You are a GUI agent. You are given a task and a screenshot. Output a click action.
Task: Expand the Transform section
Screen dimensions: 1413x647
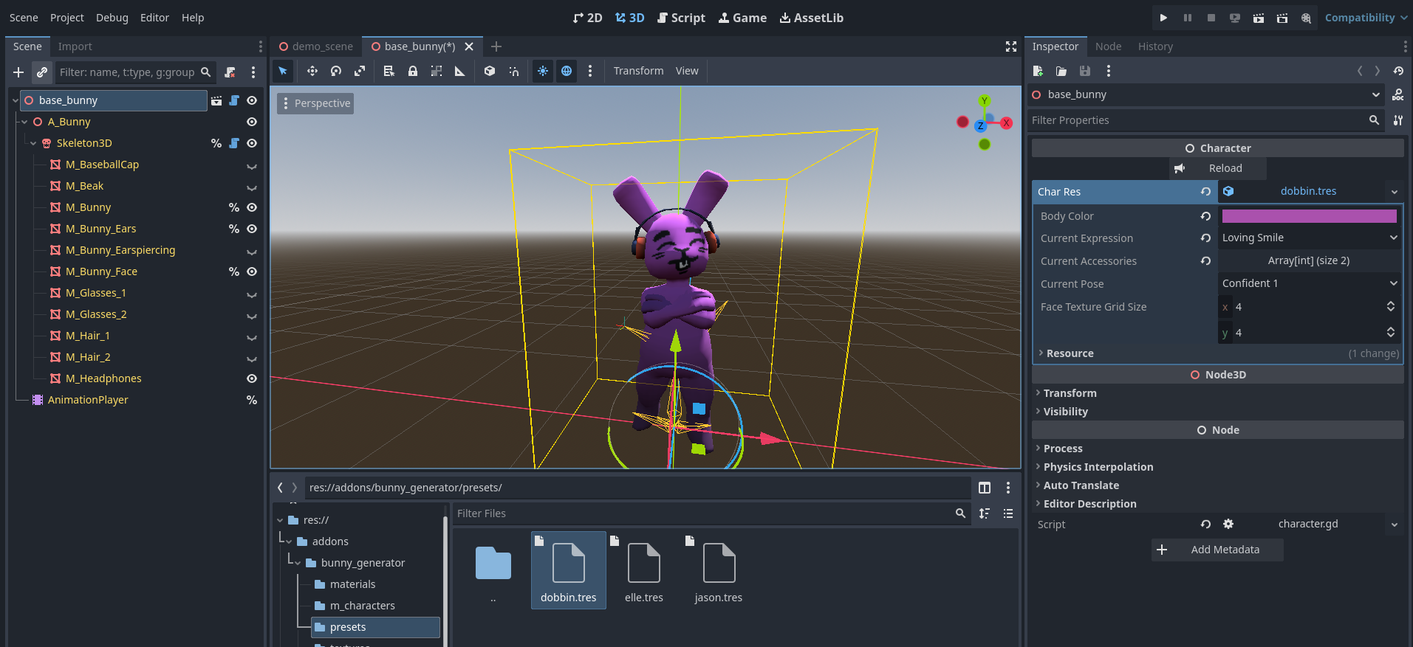[x=1218, y=393]
